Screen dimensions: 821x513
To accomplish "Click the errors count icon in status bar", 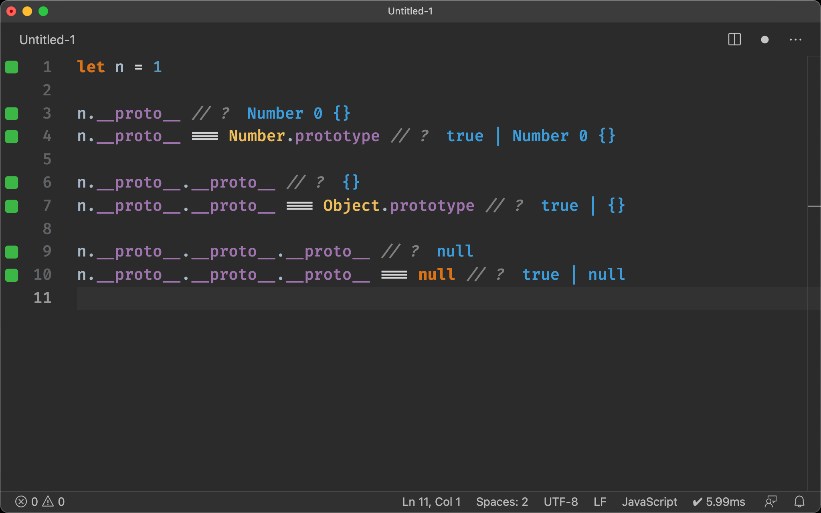I will [21, 501].
